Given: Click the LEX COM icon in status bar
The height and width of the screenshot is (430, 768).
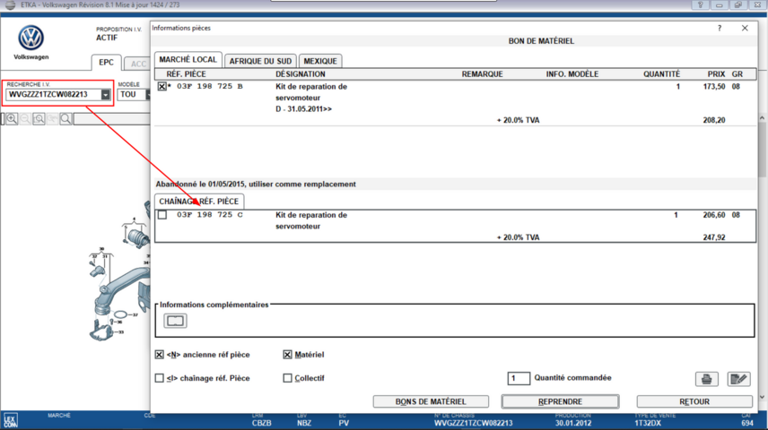Looking at the screenshot, I should tap(10, 421).
